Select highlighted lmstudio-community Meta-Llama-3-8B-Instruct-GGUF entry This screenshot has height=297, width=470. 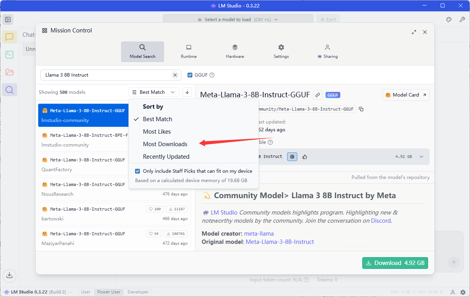tap(83, 115)
